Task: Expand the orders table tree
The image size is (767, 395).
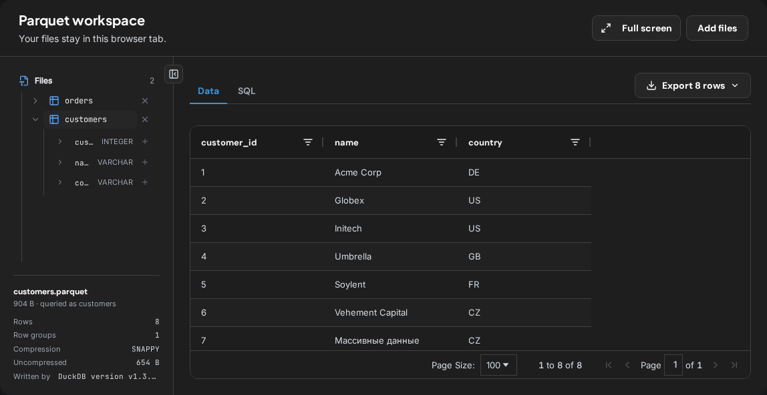Action: 35,101
